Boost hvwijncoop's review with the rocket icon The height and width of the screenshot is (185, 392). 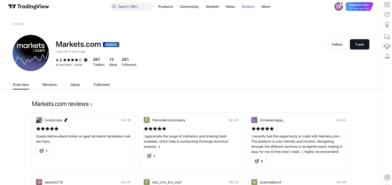[43, 151]
